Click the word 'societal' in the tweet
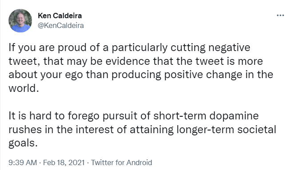Image resolution: width=290 pixels, height=170 pixels. (x=257, y=130)
